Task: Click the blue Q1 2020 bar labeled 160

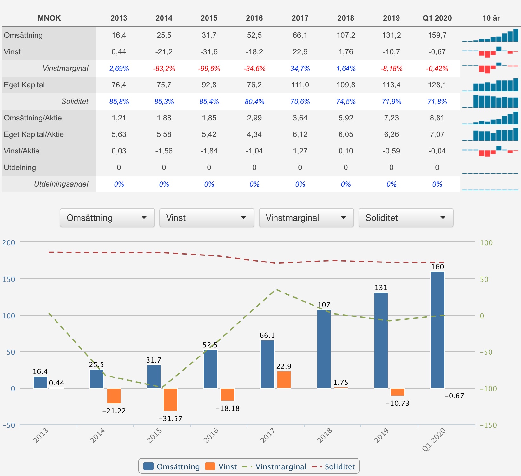Action: pos(438,330)
